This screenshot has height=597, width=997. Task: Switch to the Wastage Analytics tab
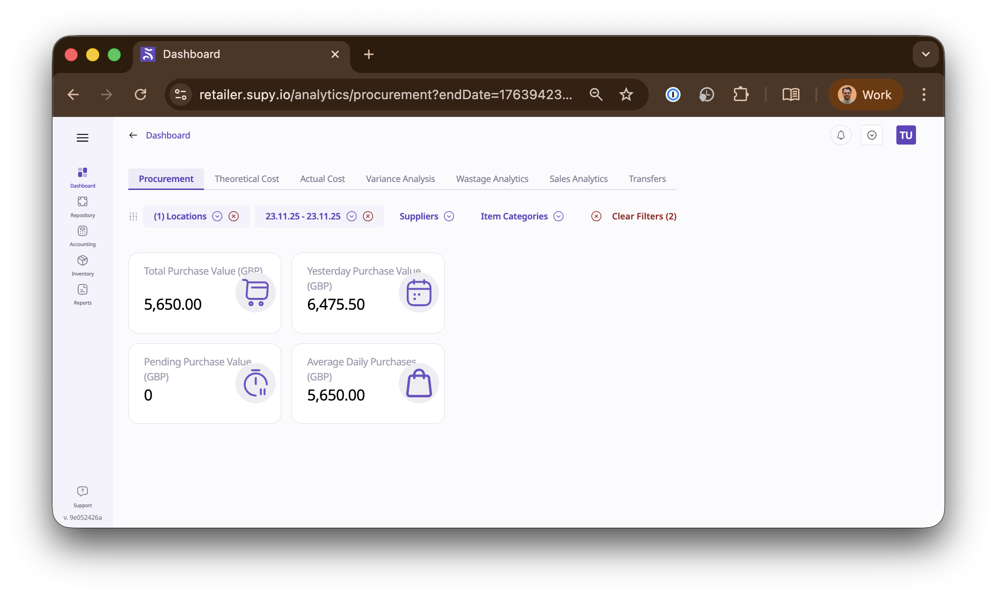tap(492, 179)
